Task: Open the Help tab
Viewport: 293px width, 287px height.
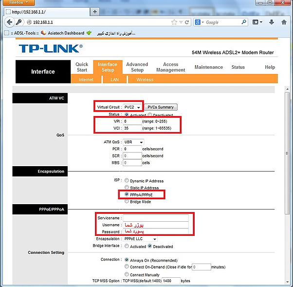Action: point(270,67)
